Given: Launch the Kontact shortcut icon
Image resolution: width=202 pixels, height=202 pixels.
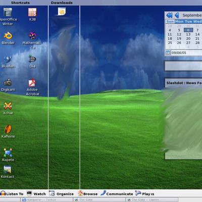Looking at the screenshot, I should coord(8,170).
